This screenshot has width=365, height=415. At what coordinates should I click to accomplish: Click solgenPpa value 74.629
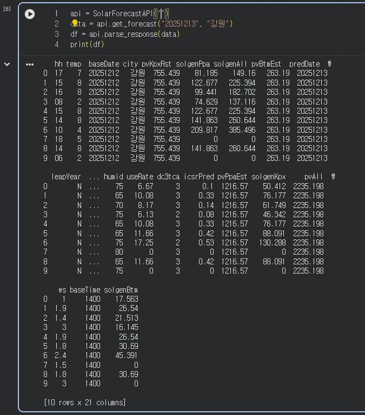point(206,102)
